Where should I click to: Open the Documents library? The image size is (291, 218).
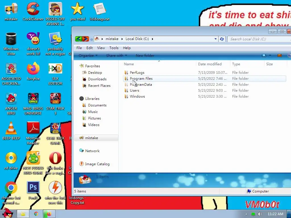pos(94,105)
